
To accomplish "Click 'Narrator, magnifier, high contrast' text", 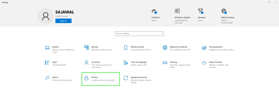I will 219,66.
